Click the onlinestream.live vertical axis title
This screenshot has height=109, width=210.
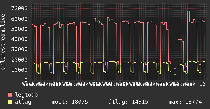point(3,42)
